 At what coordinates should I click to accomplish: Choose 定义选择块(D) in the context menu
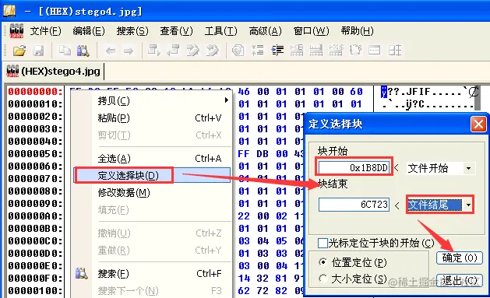[x=152, y=175]
